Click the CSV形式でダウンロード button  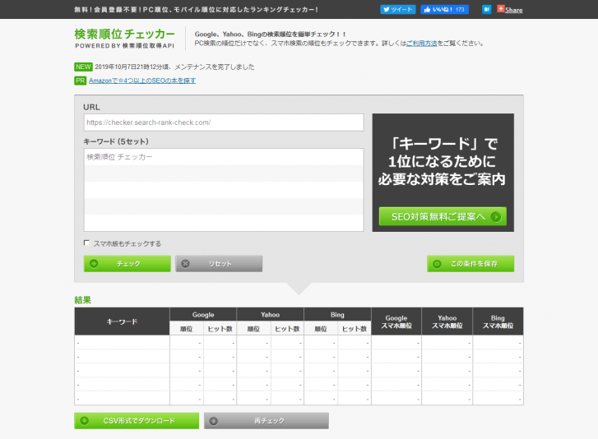coord(137,421)
